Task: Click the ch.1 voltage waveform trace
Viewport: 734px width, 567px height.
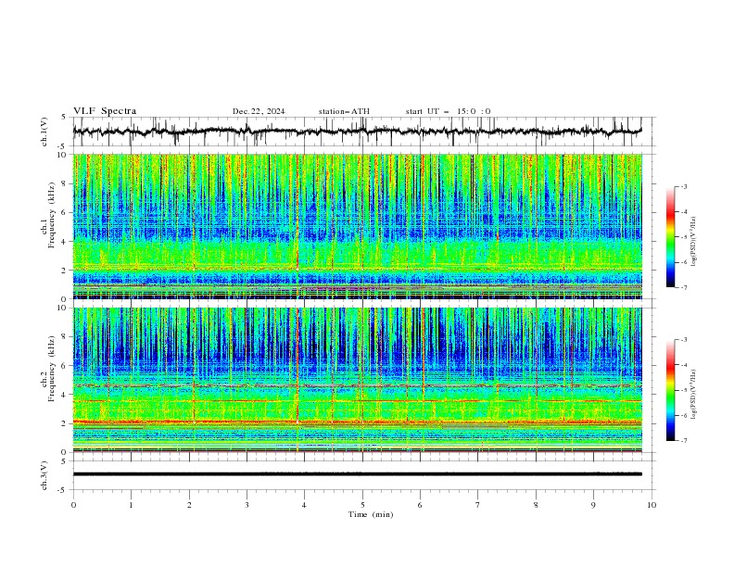Action: pos(357,132)
